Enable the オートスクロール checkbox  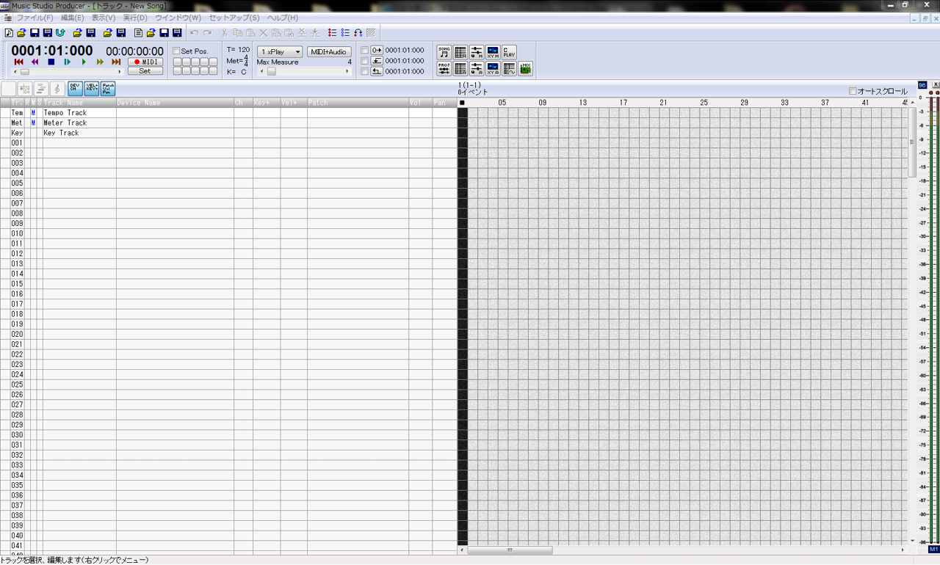pos(853,92)
